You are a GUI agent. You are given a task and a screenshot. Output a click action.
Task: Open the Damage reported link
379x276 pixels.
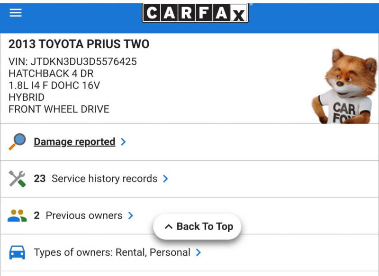coord(74,142)
